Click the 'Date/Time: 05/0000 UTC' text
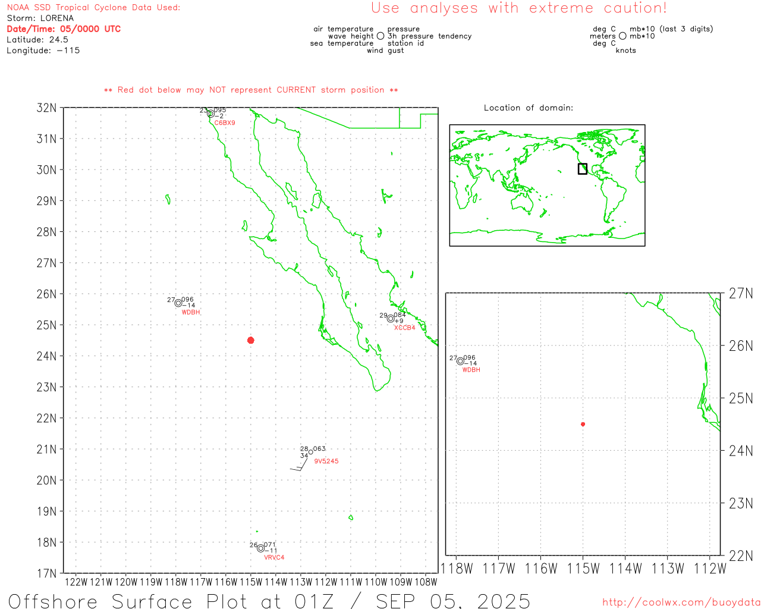The width and height of the screenshot is (761, 609). click(64, 29)
